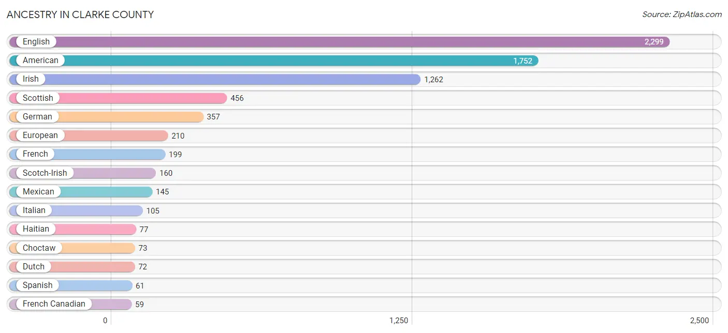Click the 2,299 value on English bar
Viewport: 728px width, 333px height.
click(x=654, y=42)
